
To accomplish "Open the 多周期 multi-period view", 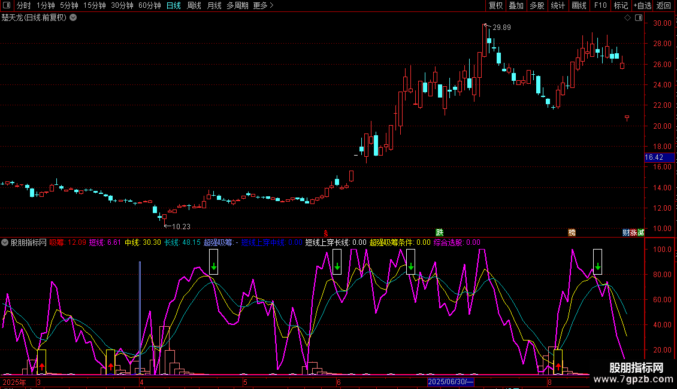I will click(237, 5).
